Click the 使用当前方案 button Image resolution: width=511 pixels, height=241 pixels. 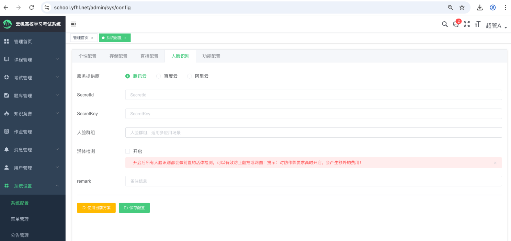point(96,208)
